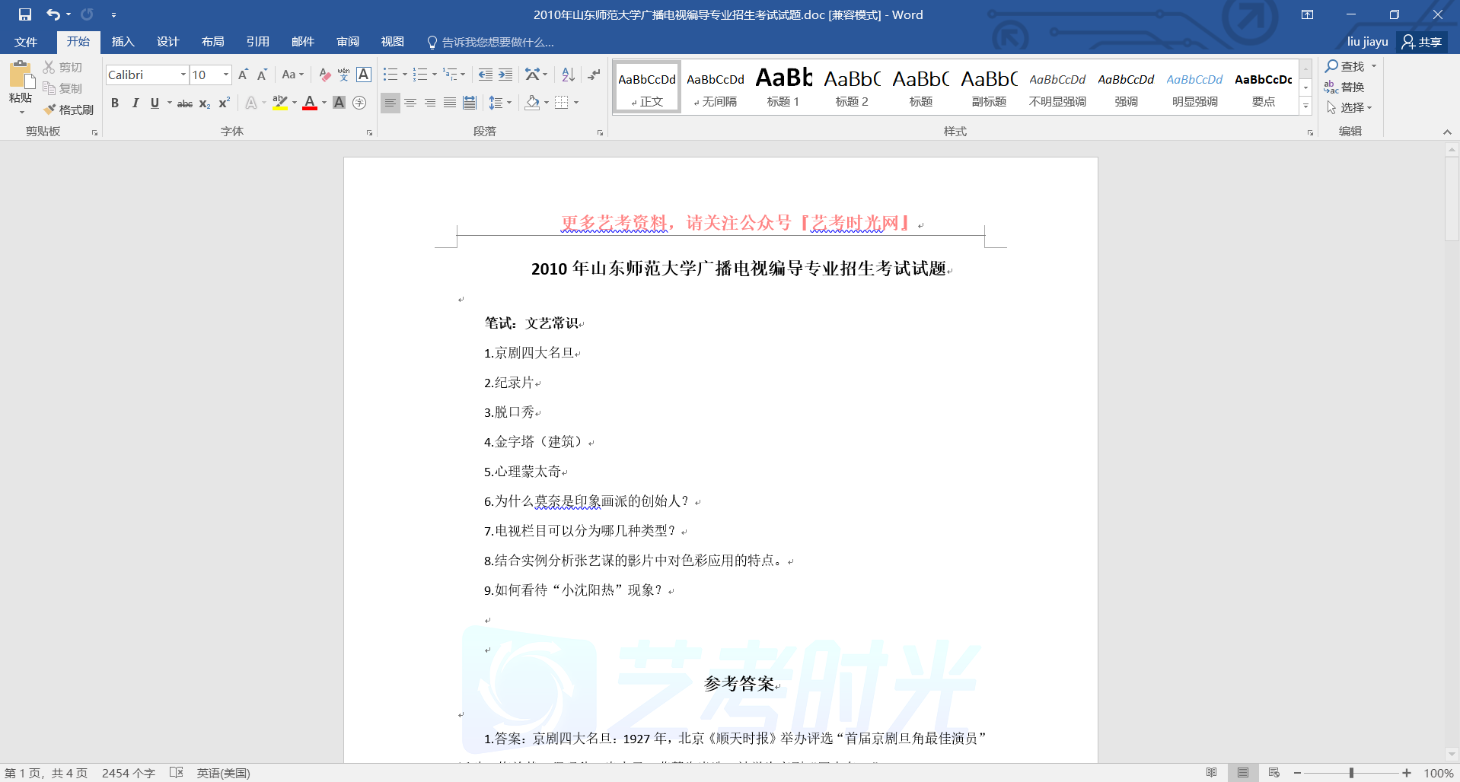This screenshot has width=1460, height=782.
Task: Expand the line spacing dropdown
Action: (x=508, y=103)
